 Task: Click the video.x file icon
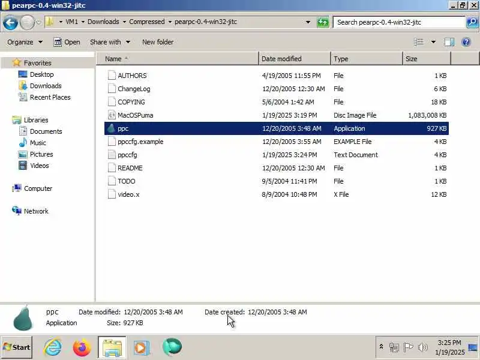(x=112, y=194)
